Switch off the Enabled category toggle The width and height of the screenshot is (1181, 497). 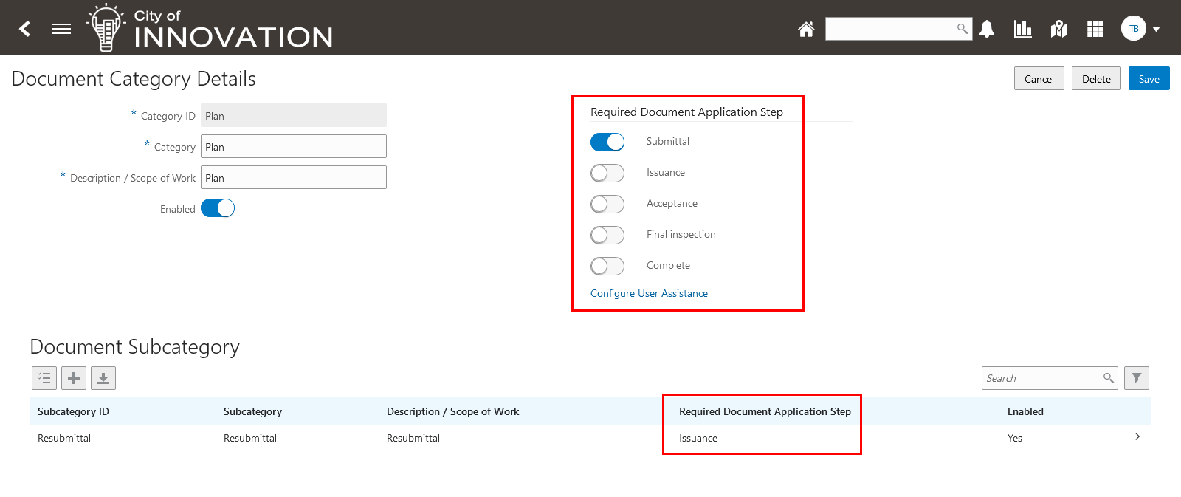pos(218,208)
